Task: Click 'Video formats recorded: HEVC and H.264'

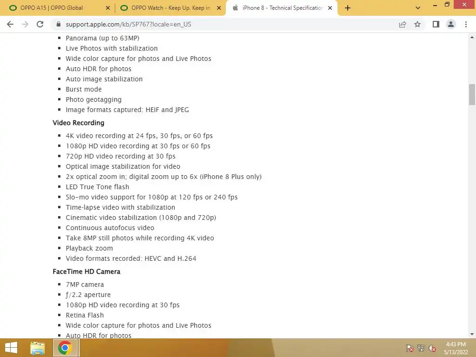Action: click(x=131, y=258)
